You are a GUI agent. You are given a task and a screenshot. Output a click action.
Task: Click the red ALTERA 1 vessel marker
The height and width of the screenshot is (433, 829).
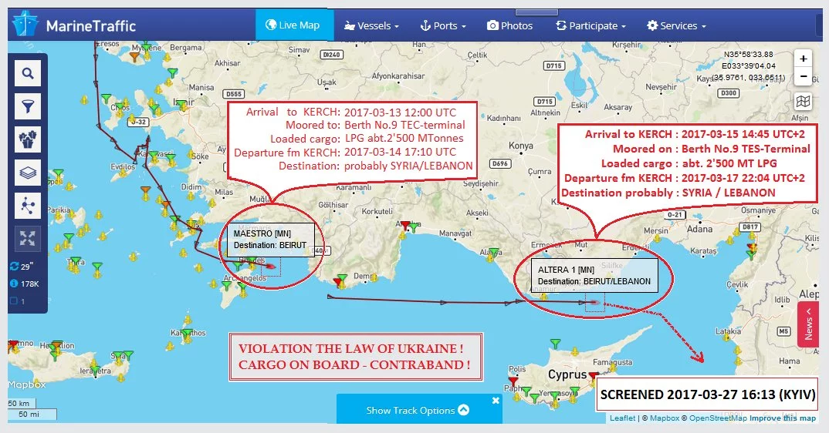click(x=594, y=303)
